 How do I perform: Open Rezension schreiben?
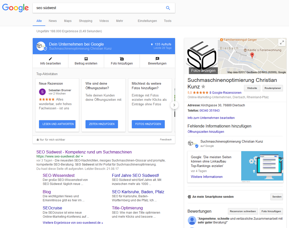(243, 211)
